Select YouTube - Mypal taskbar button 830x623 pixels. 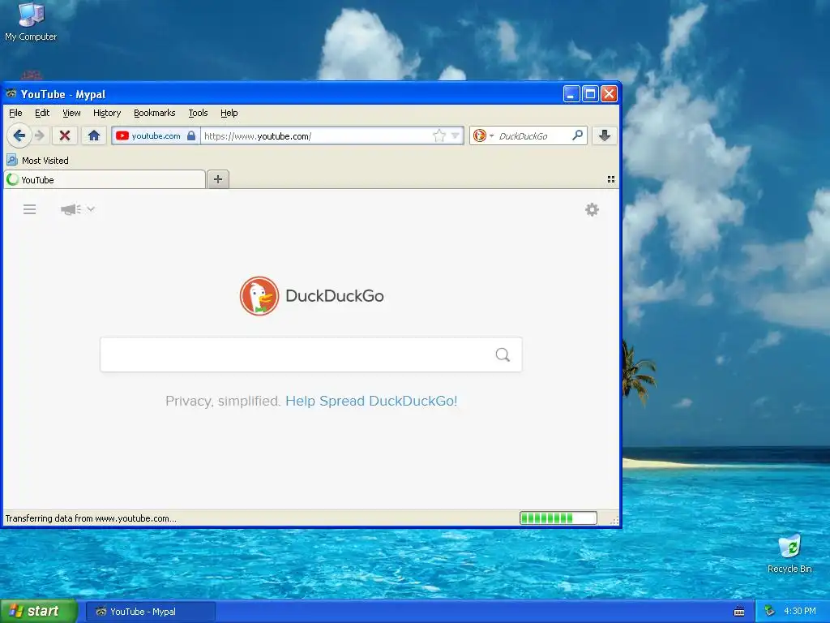tap(151, 612)
